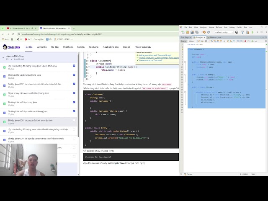Open browser tab search dropdown

[3, 28]
